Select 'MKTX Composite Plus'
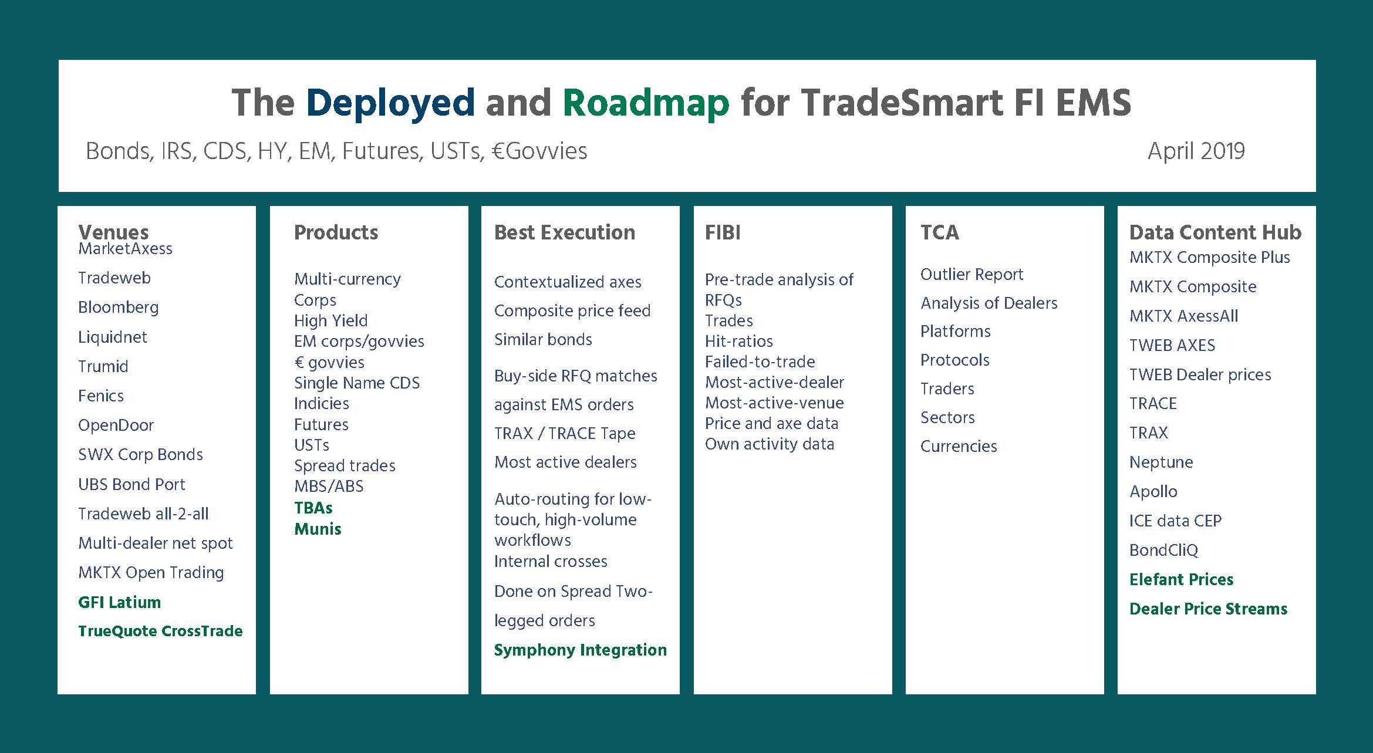This screenshot has width=1373, height=753. point(1210,258)
